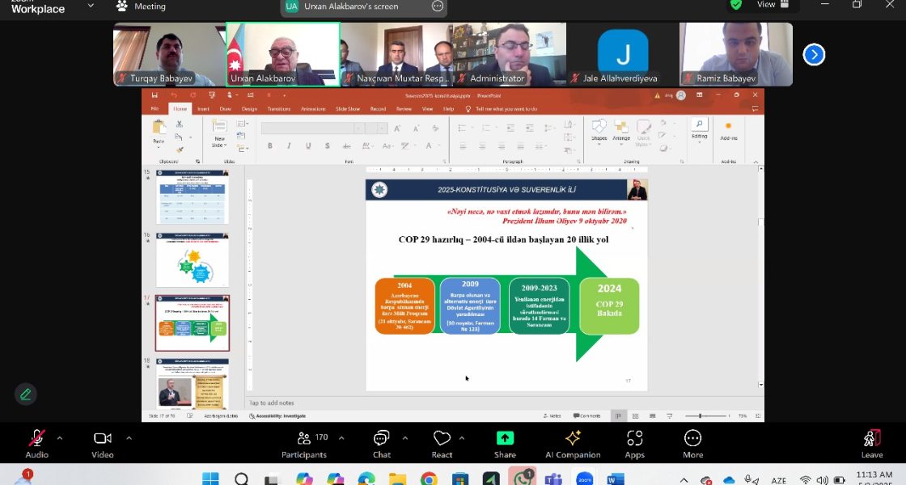
Task: Open the Apps panel
Action: [634, 443]
